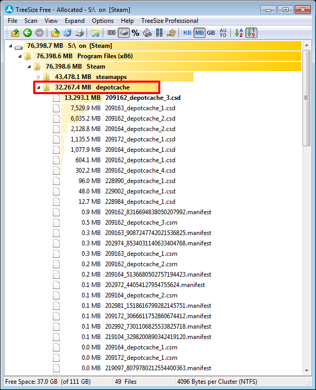Click the select directory to scan icon
Viewport: 316px width, 390px height.
(x=56, y=33)
